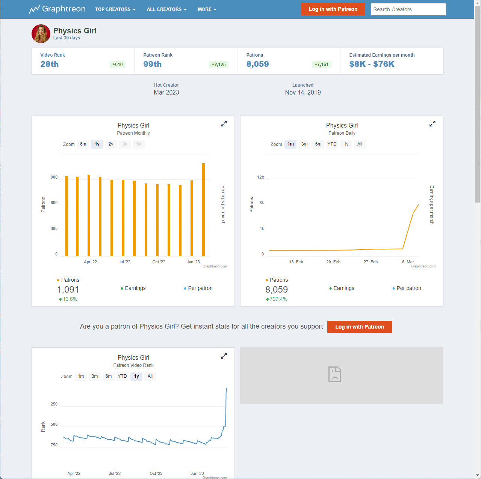
Task: Open the ALL CREATORS dropdown menu
Action: [x=166, y=9]
